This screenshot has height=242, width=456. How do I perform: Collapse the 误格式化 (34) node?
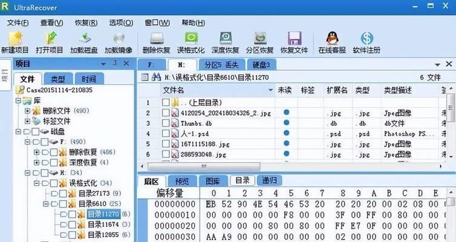37,183
